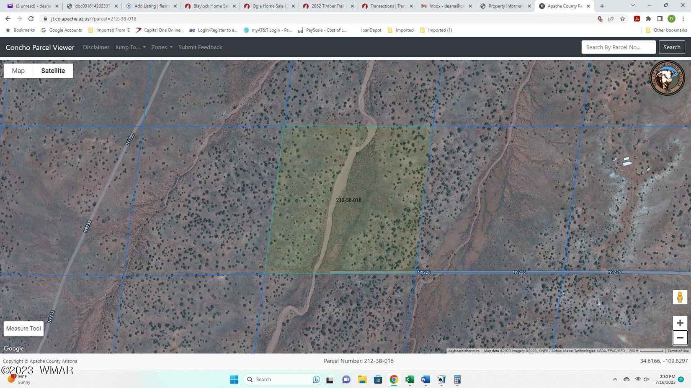
Task: Switch to Satellite view
Action: point(53,71)
